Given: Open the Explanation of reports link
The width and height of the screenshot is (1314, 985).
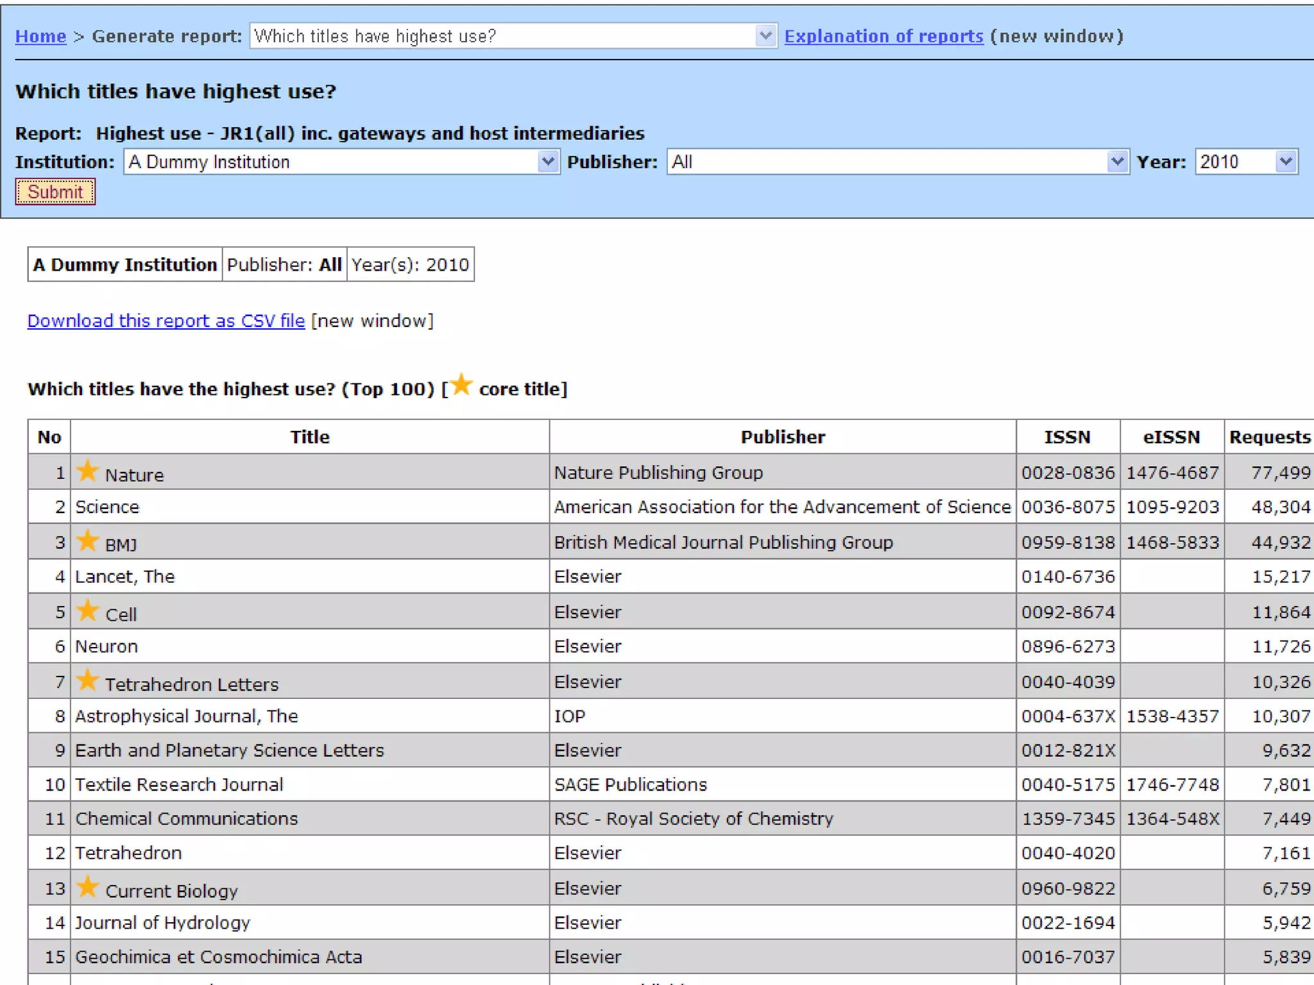Looking at the screenshot, I should (883, 37).
